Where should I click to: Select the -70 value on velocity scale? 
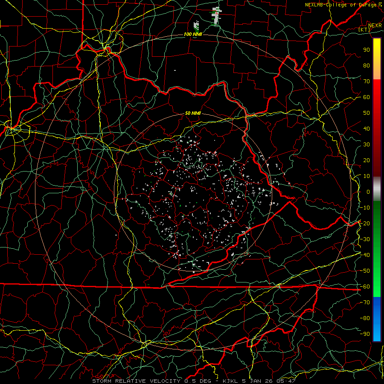pyautogui.click(x=365, y=303)
